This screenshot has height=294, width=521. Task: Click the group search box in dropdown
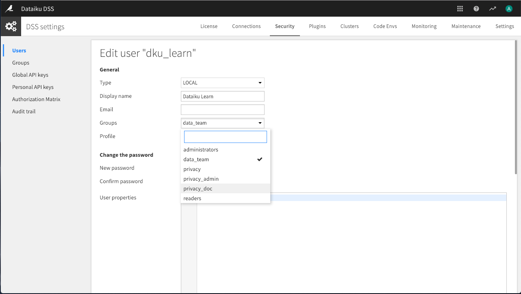226,137
